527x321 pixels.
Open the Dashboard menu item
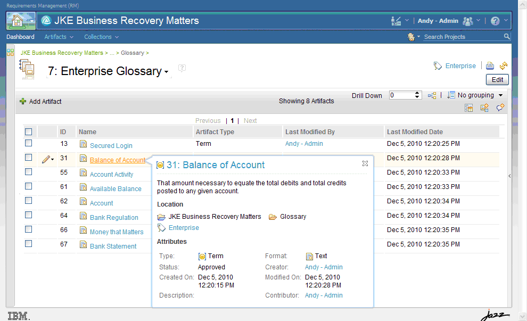[21, 37]
